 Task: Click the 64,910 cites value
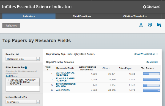(112, 90)
